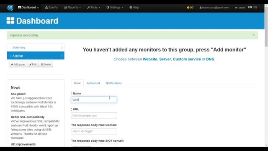
Task: Switch to the Advanced tab
Action: click(93, 83)
